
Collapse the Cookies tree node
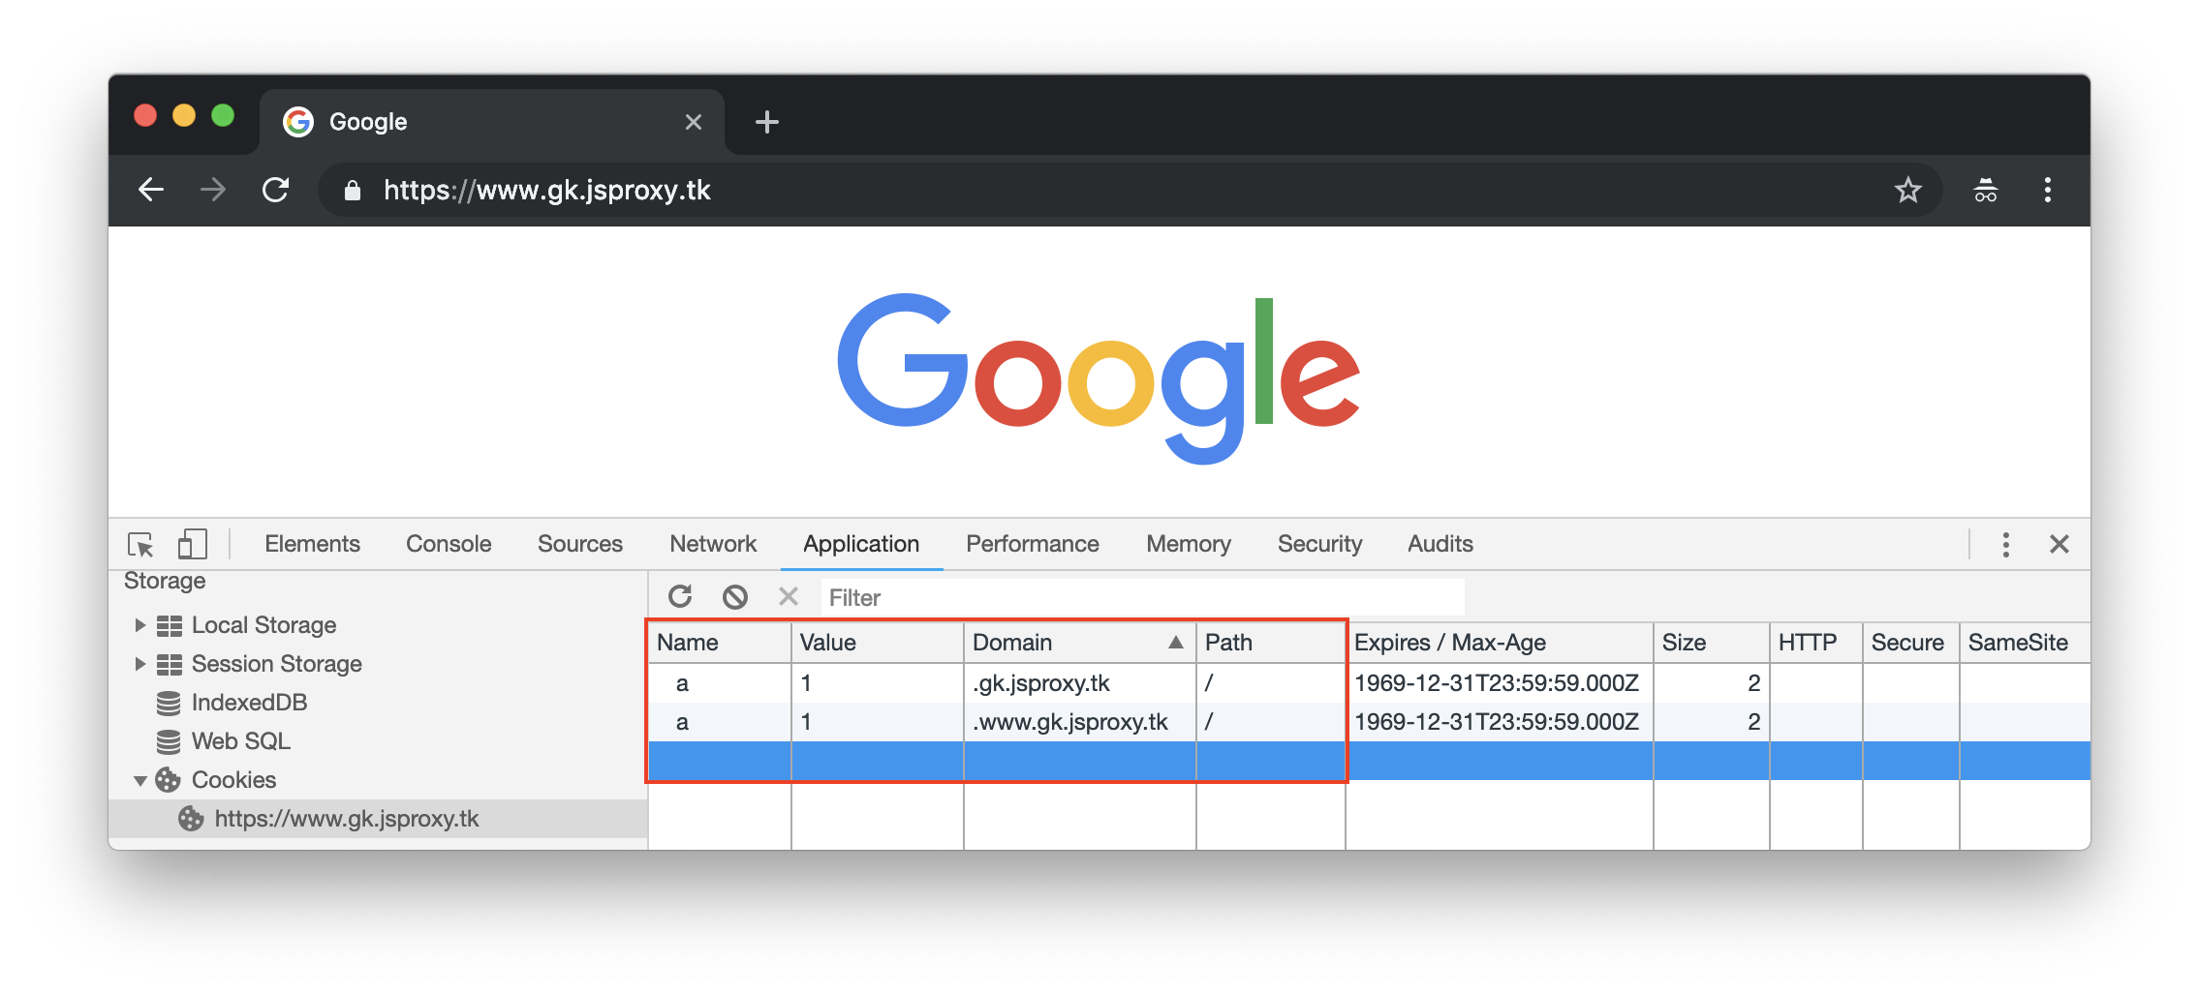[139, 780]
